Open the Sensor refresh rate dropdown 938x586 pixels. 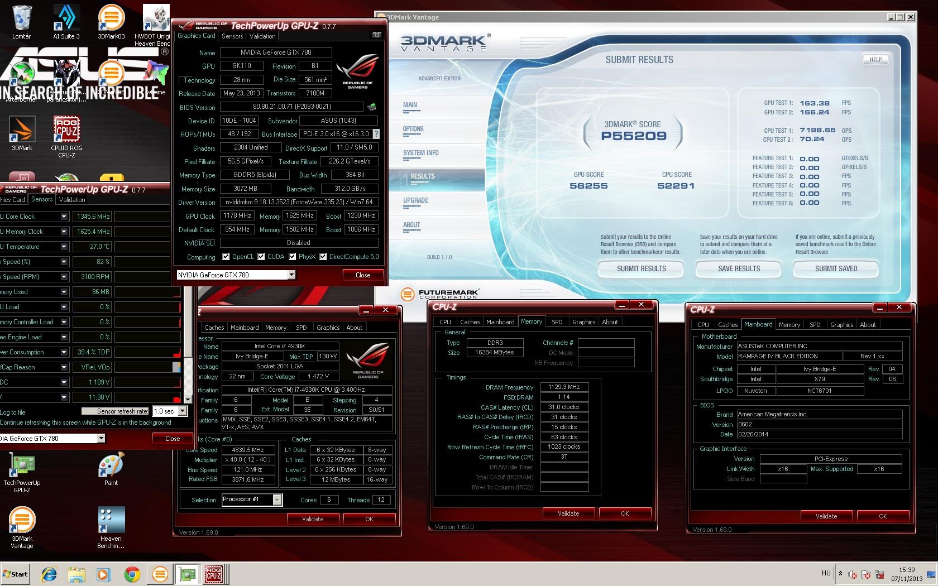click(182, 411)
